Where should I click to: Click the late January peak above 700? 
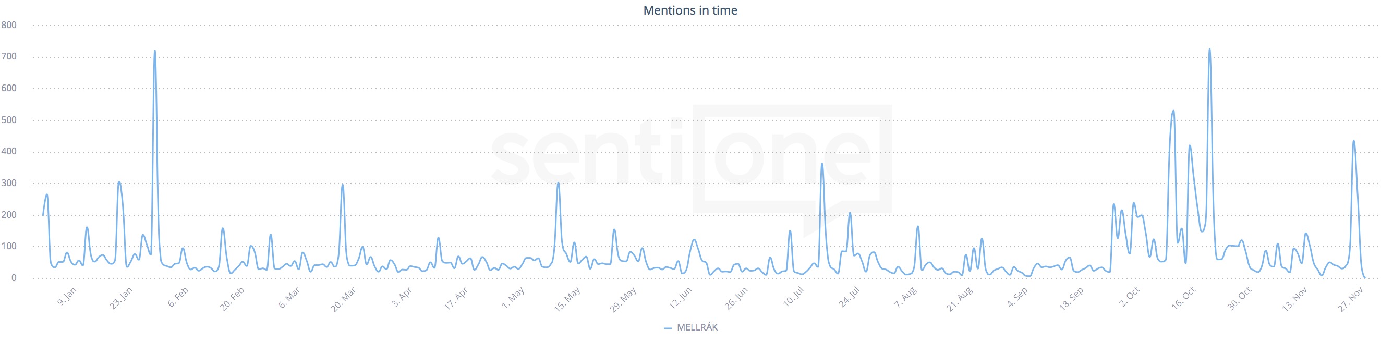coord(155,52)
